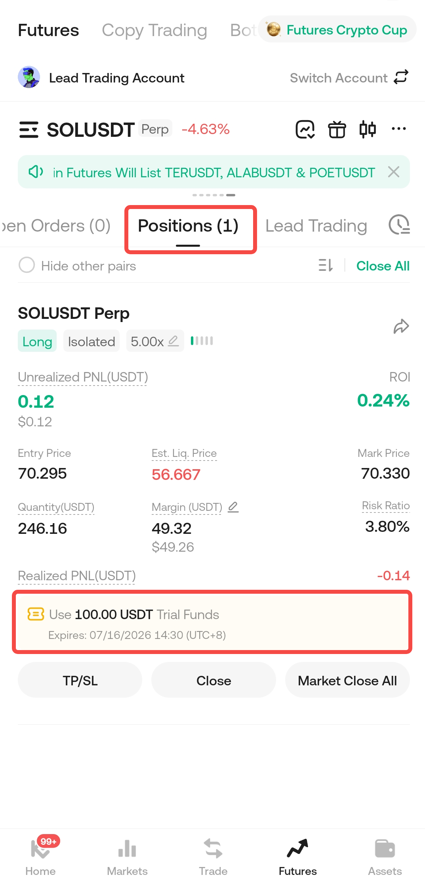
Task: Open the three-dot more options menu
Action: pyautogui.click(x=398, y=129)
